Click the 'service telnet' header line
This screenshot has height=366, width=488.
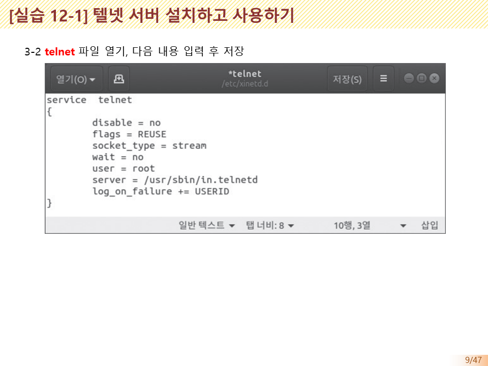point(89,100)
